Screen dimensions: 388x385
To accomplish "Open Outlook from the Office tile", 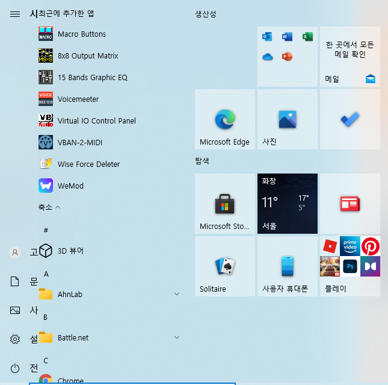I will click(x=267, y=37).
